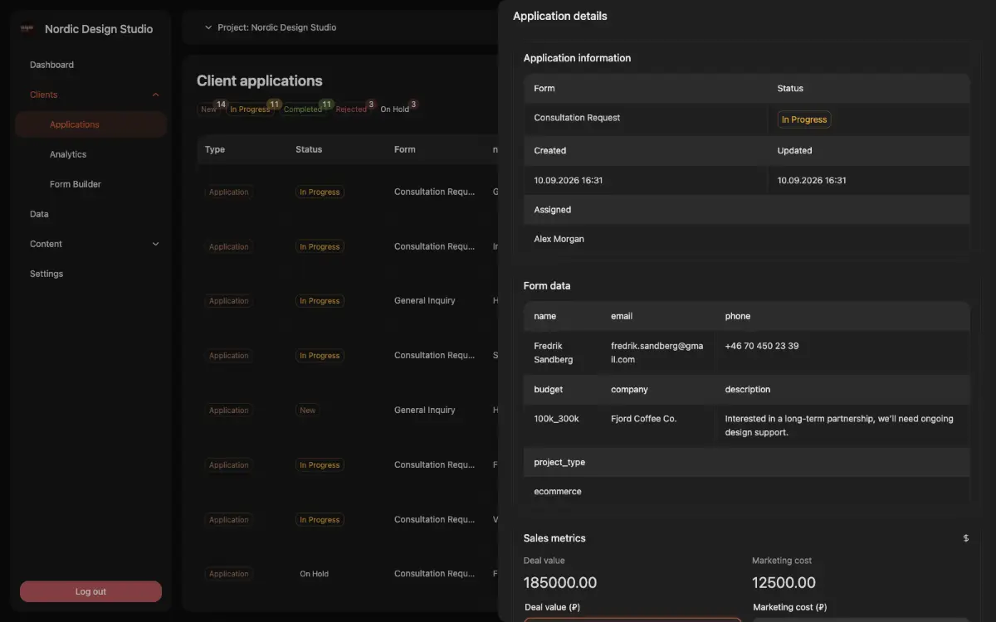The width and height of the screenshot is (996, 622).
Task: Click the long-term partnership description text
Action: click(839, 425)
